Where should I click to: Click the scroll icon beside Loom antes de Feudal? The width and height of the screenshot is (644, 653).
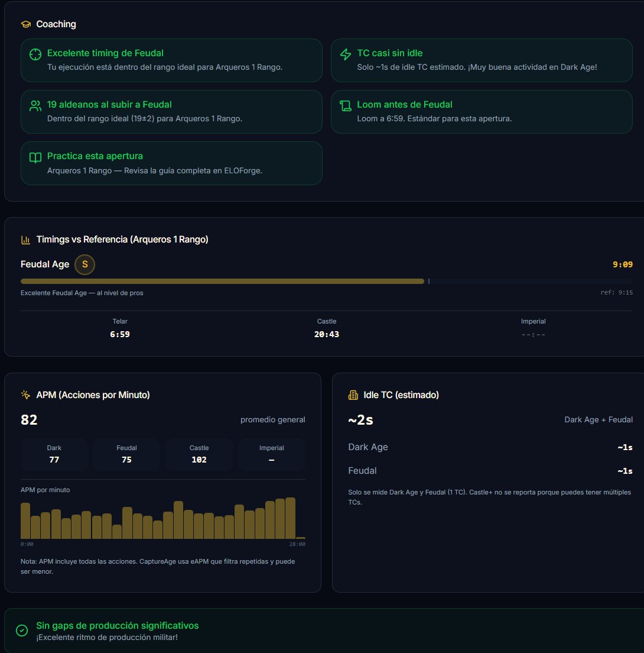346,106
